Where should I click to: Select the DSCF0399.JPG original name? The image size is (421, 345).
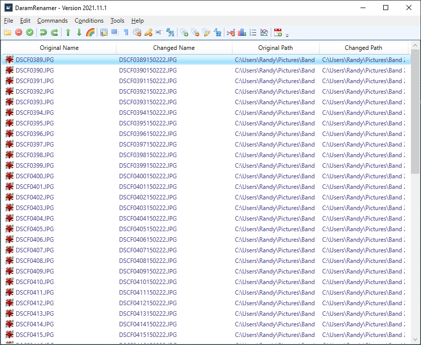coord(35,166)
